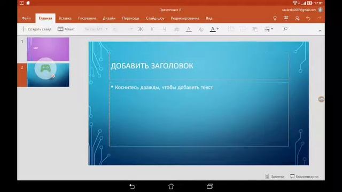Tap the lightbulb help icon

(275, 18)
